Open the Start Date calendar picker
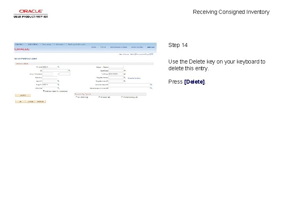The image size is (284, 213). pos(125,71)
